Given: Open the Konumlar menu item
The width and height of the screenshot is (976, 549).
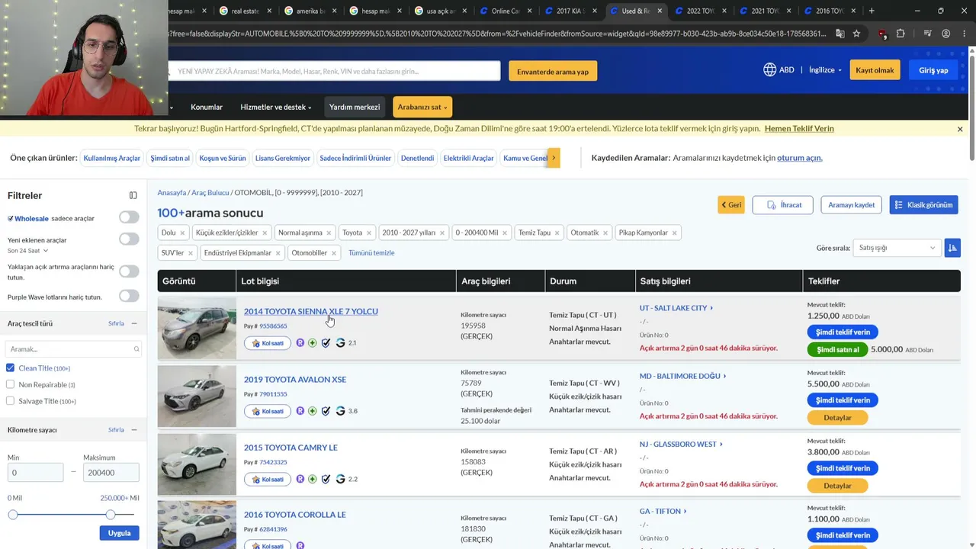Looking at the screenshot, I should 207,108.
